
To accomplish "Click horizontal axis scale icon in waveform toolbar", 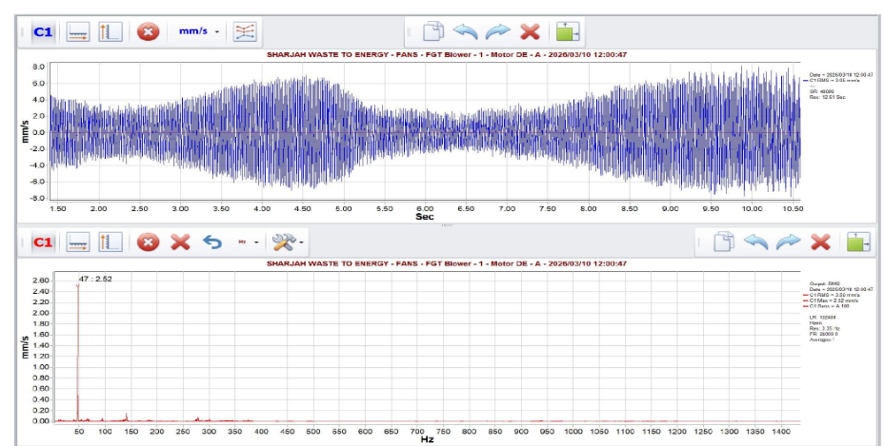I will tap(77, 31).
